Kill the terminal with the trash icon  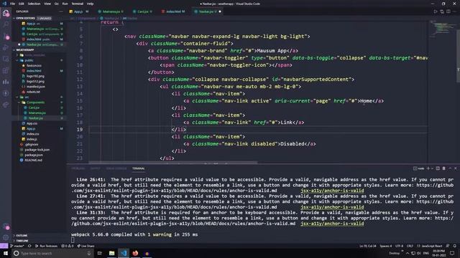(x=444, y=168)
